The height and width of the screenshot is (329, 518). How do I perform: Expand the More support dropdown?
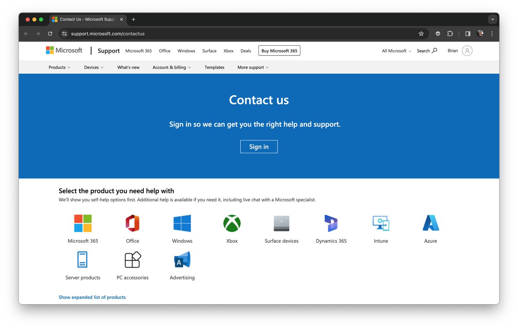[x=253, y=67]
